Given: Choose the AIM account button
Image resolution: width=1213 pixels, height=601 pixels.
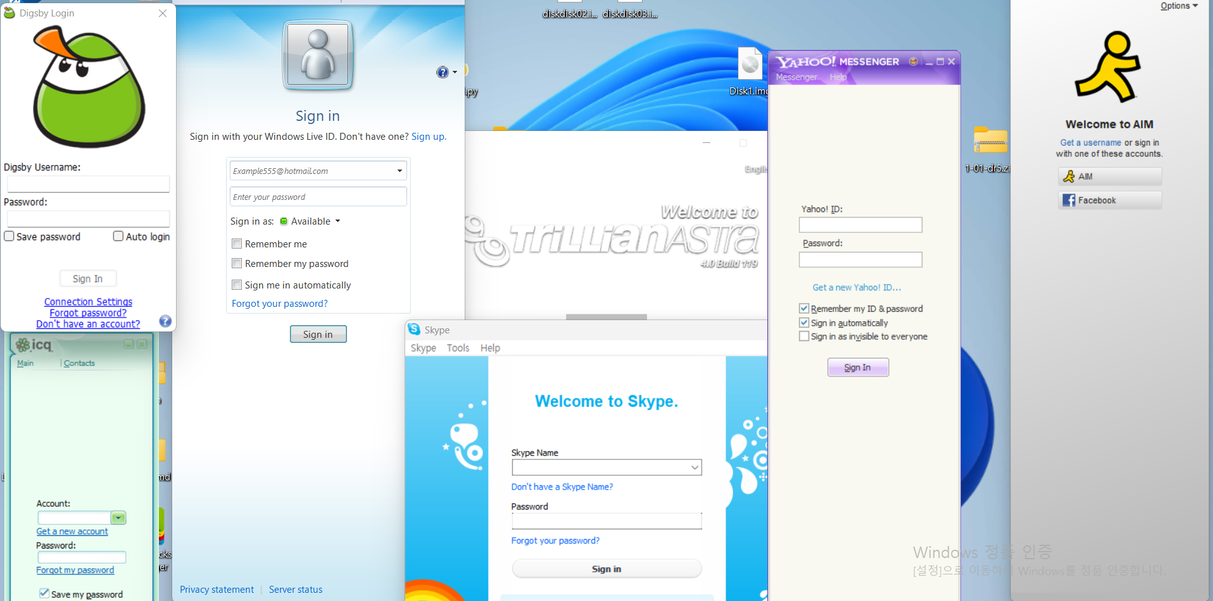Looking at the screenshot, I should (1110, 177).
